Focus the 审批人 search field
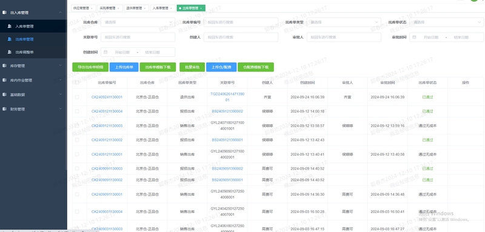Viewport: 485px width, 232px height. click(x=344, y=37)
